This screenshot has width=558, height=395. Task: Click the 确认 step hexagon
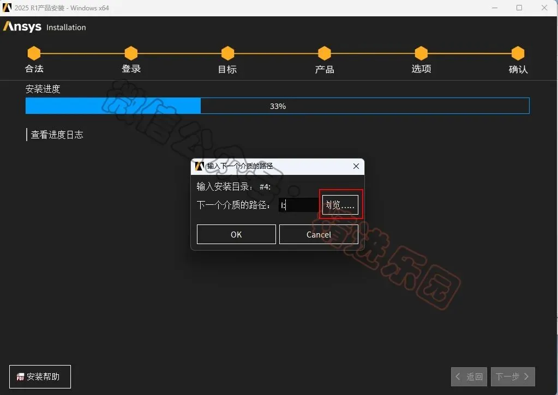pyautogui.click(x=518, y=53)
